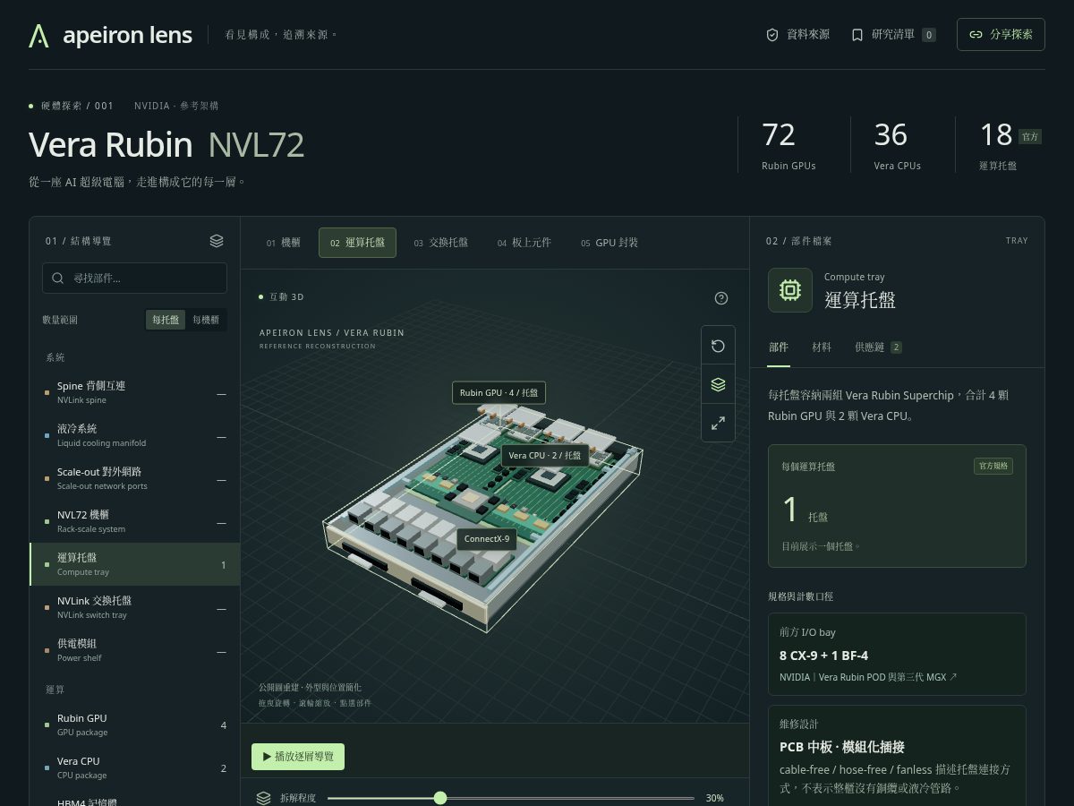Click the ConnectX-9 label in 3D view
1074x806 pixels.
[487, 538]
